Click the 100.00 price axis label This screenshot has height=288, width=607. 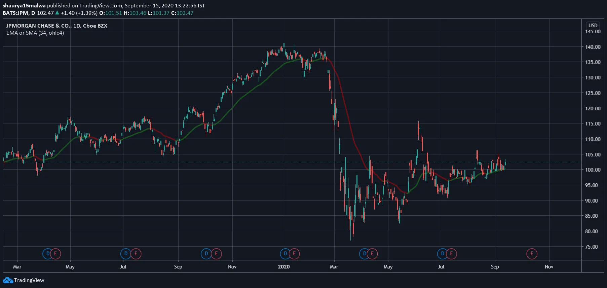593,170
